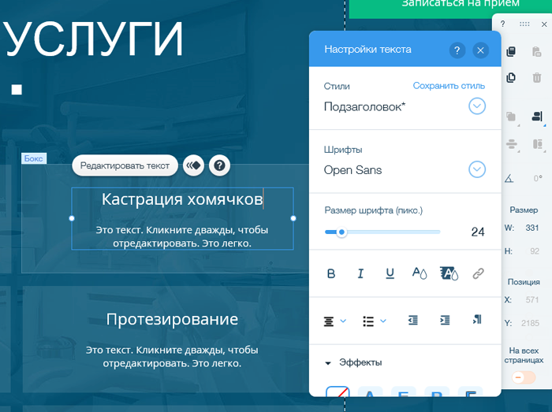Screen dimensions: 552x412
Task: Close the side toolbar panel
Action: pos(544,24)
